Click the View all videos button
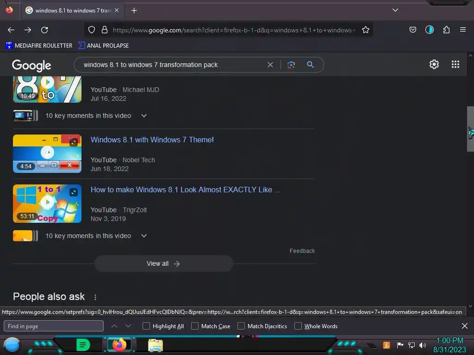The height and width of the screenshot is (355, 474). (x=163, y=263)
